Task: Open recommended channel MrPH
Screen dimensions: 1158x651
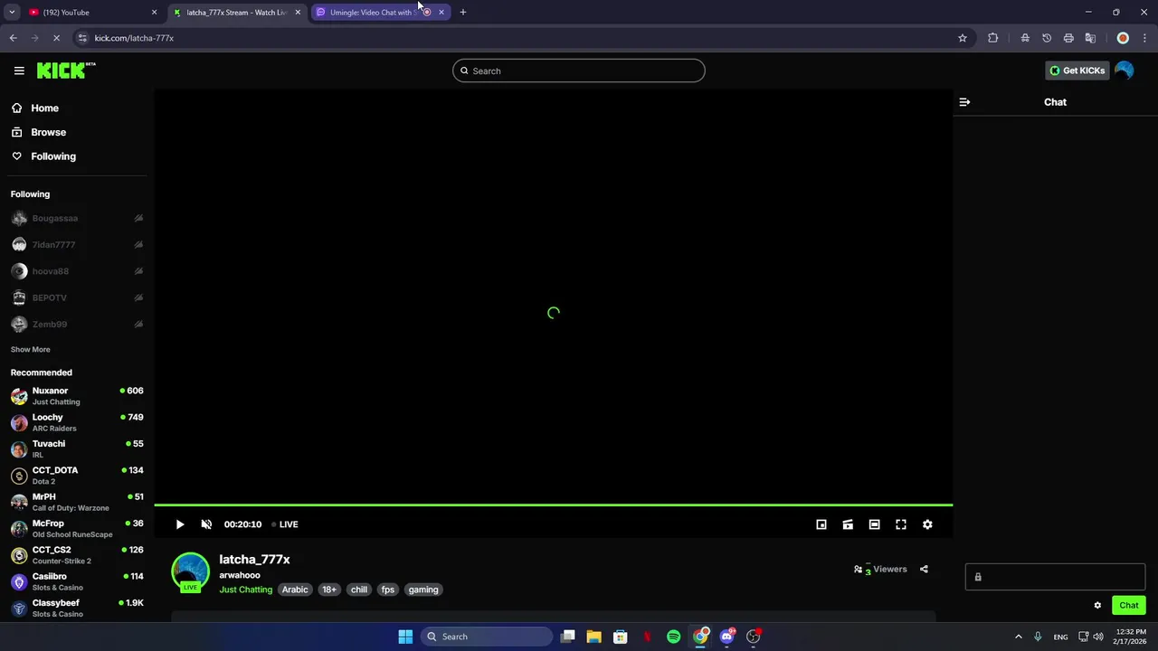Action: click(77, 502)
